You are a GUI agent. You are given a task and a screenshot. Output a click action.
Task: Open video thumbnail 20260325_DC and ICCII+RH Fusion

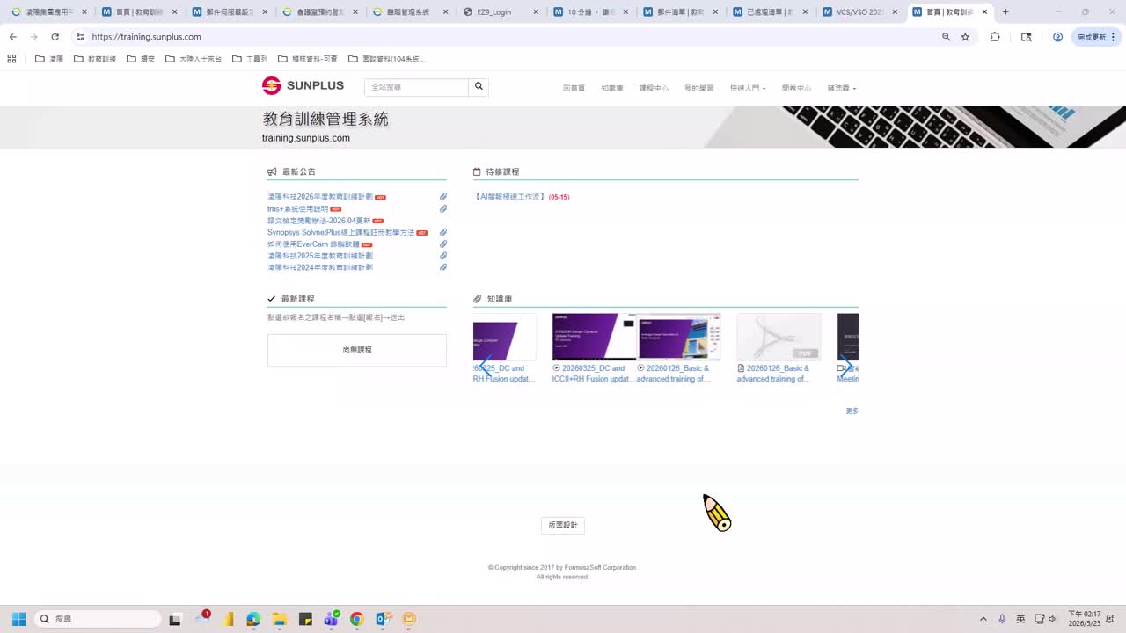594,338
